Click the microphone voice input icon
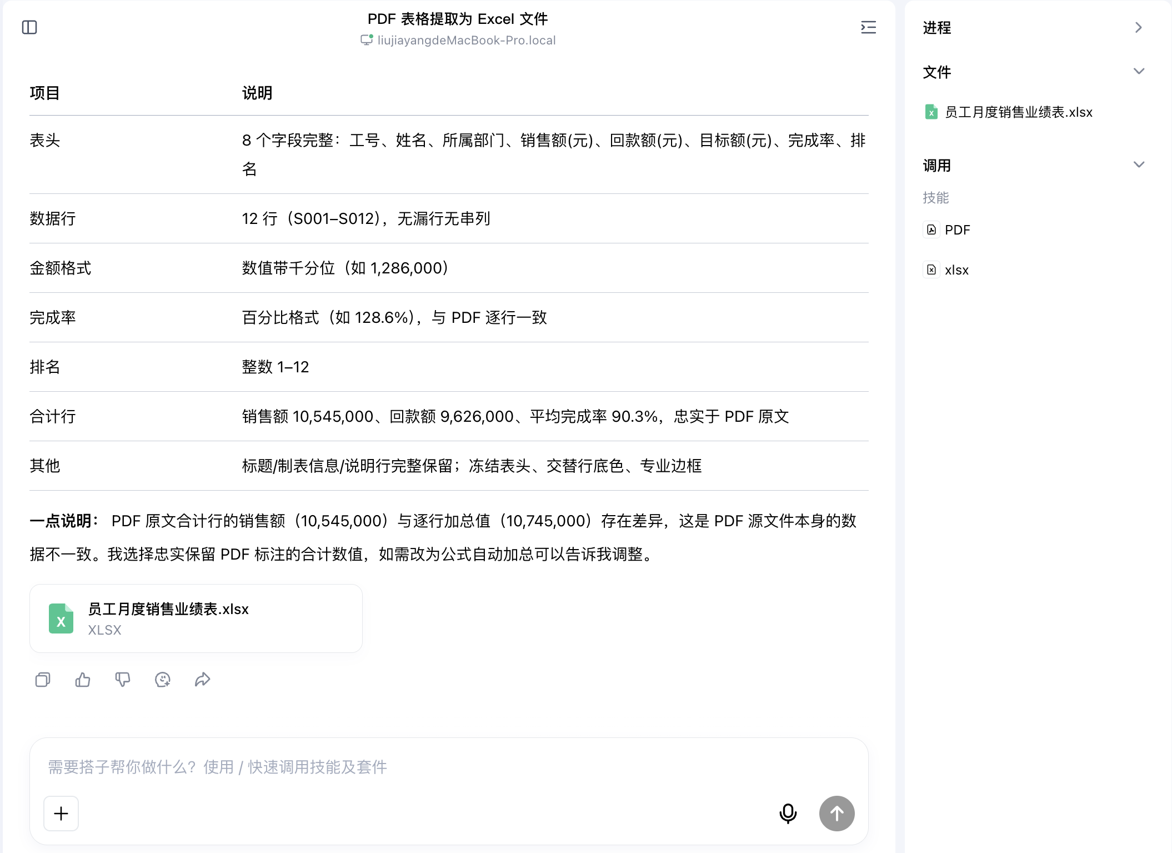This screenshot has height=853, width=1172. coord(788,814)
